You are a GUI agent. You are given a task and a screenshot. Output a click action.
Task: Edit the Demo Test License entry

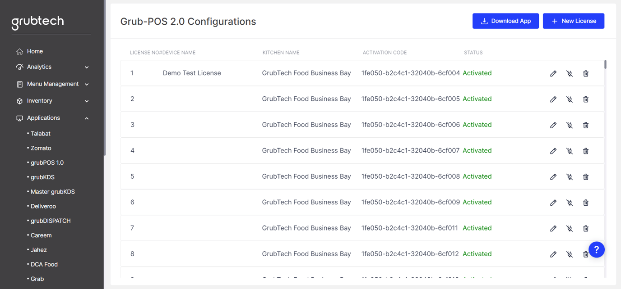tap(553, 73)
